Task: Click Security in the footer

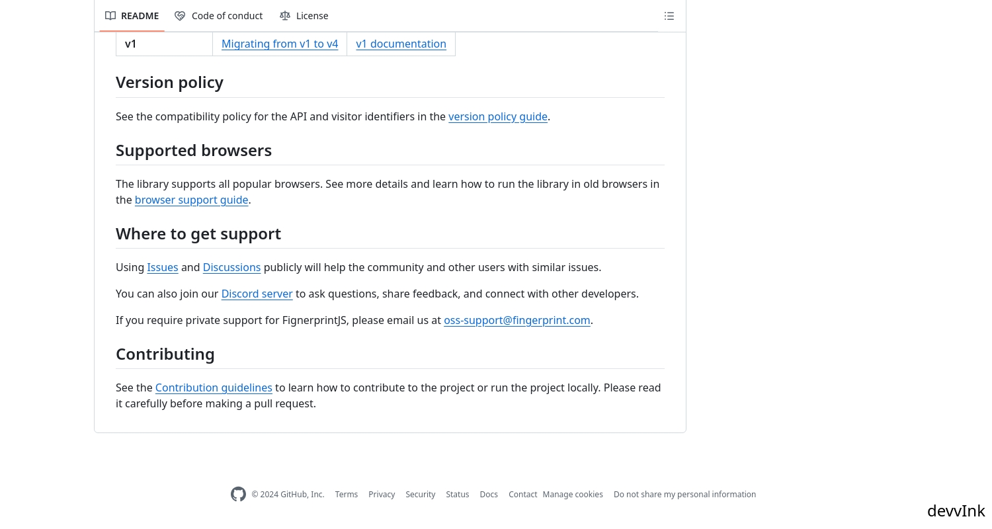Action: (x=421, y=494)
